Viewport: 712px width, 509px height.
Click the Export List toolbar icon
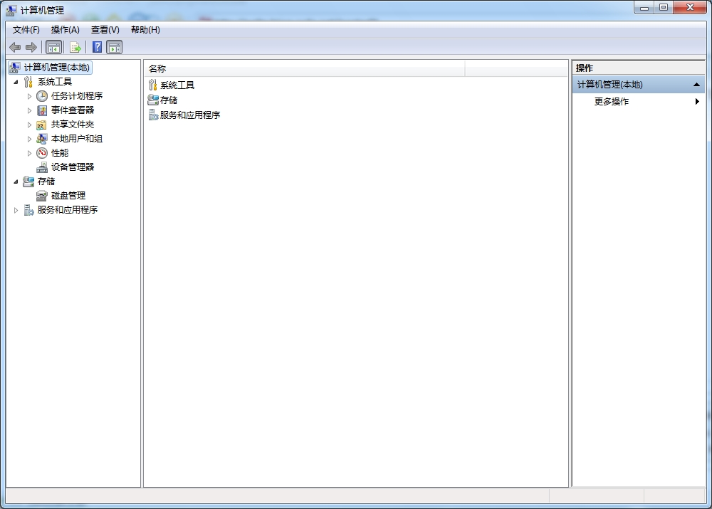coord(75,47)
